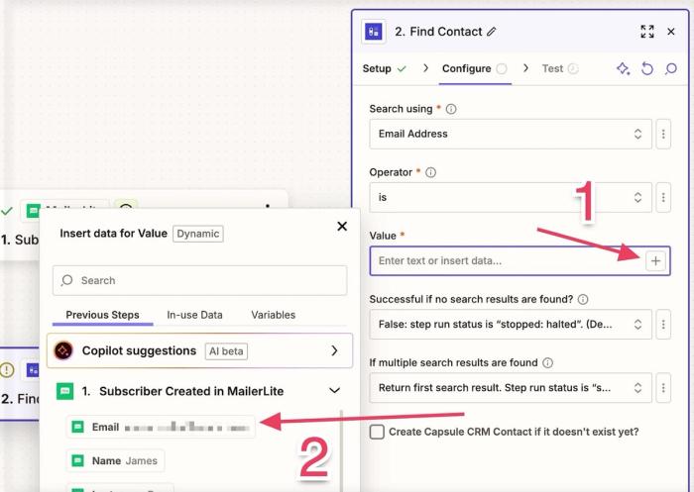Viewport: 694px width, 492px height.
Task: Switch to the Configure tab
Action: click(475, 68)
